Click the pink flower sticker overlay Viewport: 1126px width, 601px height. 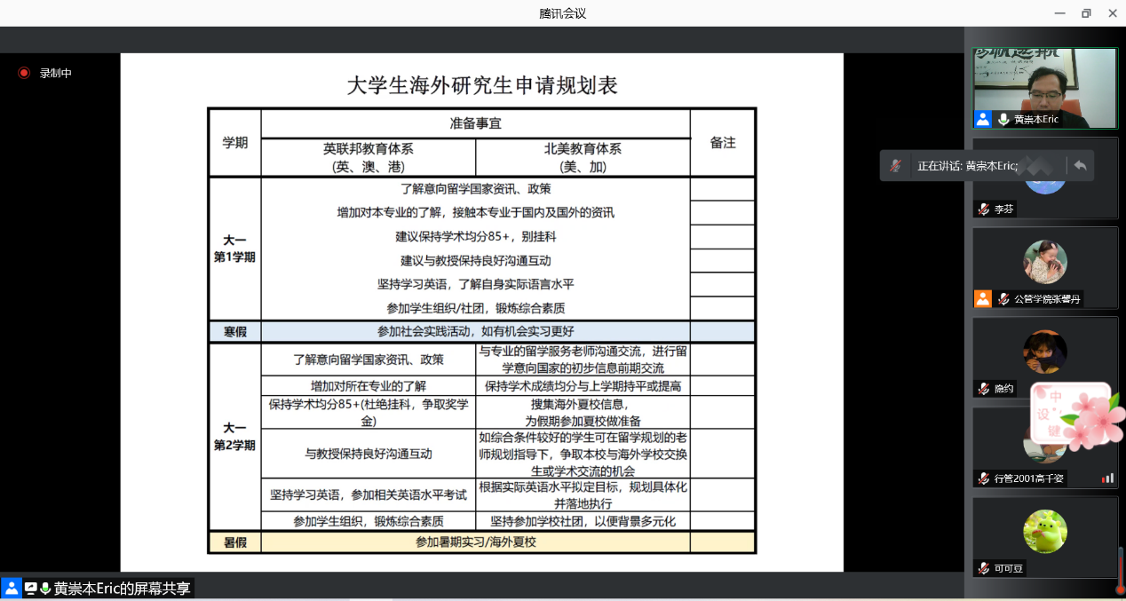[x=1073, y=417]
